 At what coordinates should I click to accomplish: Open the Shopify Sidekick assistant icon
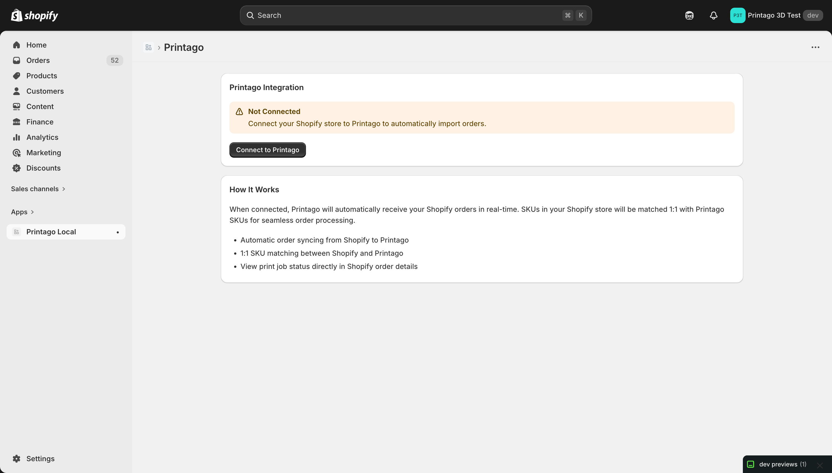coord(689,15)
